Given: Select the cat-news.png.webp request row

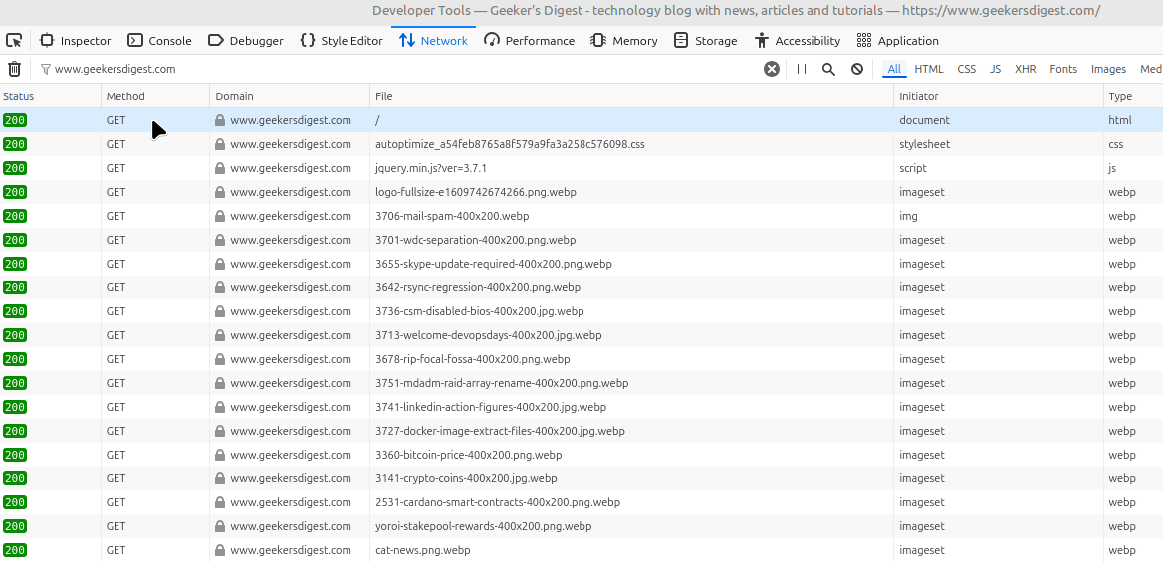Looking at the screenshot, I should pyautogui.click(x=422, y=550).
